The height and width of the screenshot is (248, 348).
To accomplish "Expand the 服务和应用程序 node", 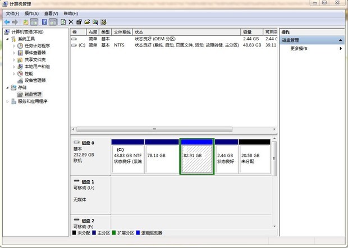I will [x=7, y=101].
